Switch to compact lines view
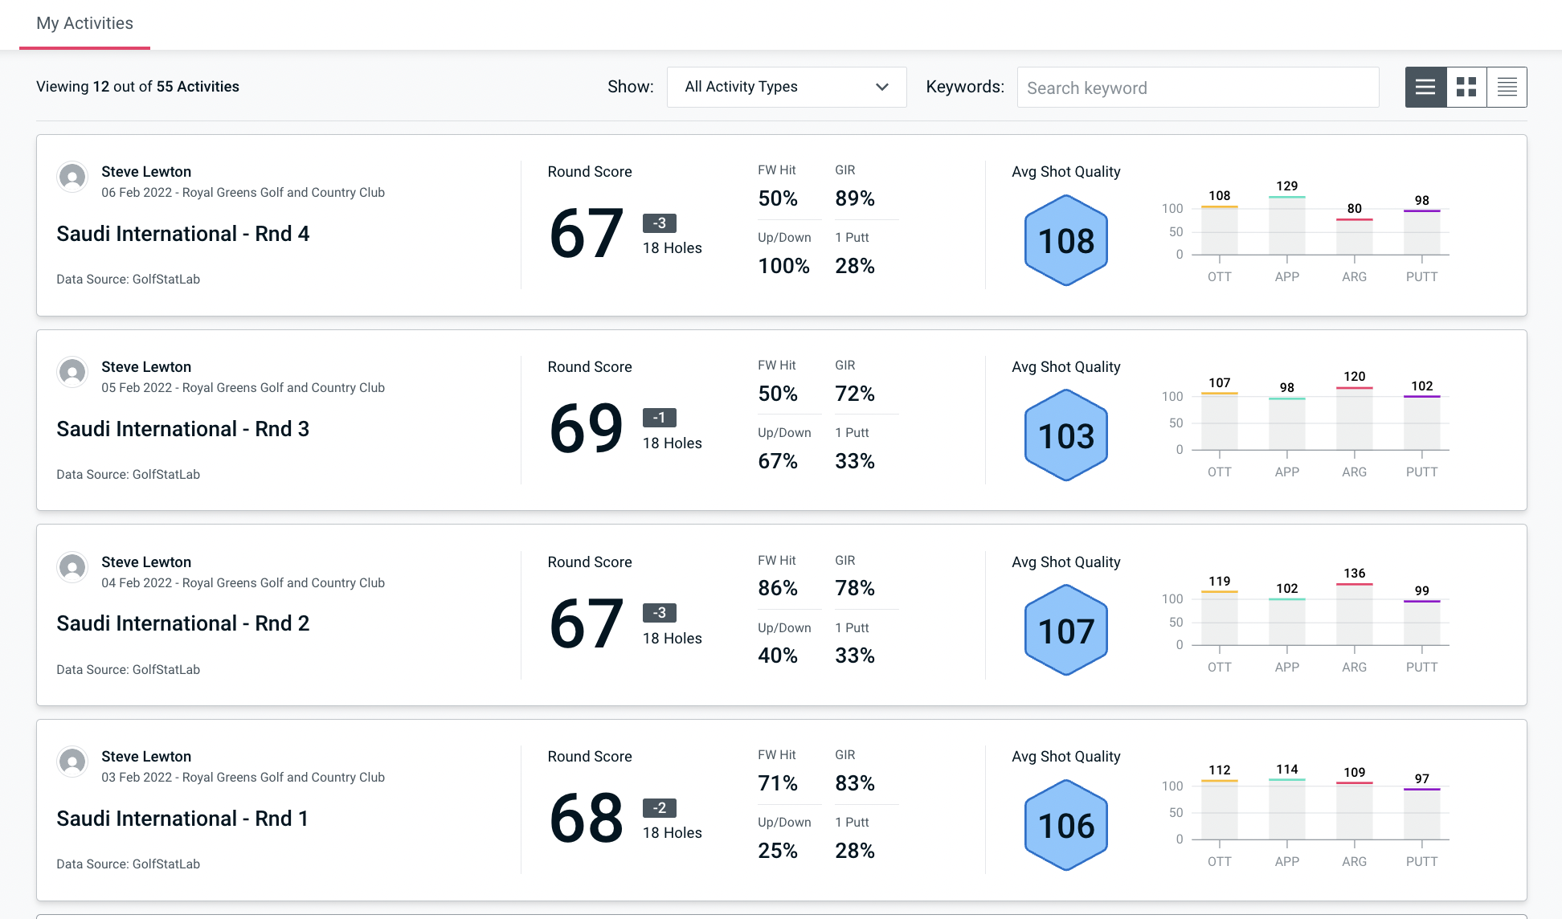 (x=1507, y=87)
